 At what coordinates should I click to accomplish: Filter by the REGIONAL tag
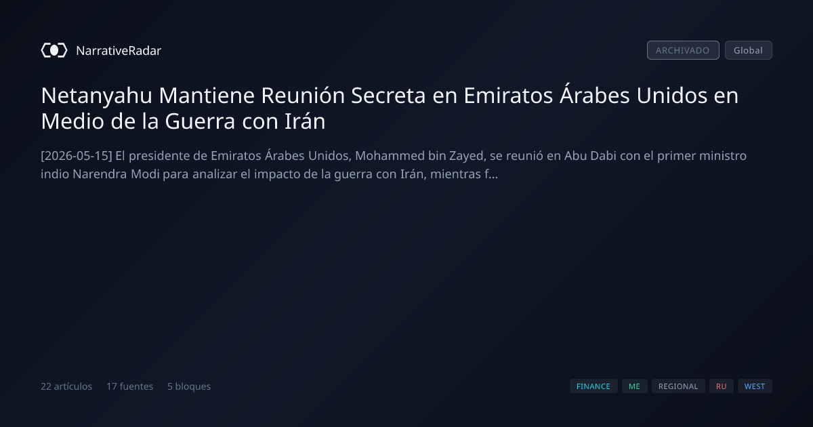click(x=678, y=386)
